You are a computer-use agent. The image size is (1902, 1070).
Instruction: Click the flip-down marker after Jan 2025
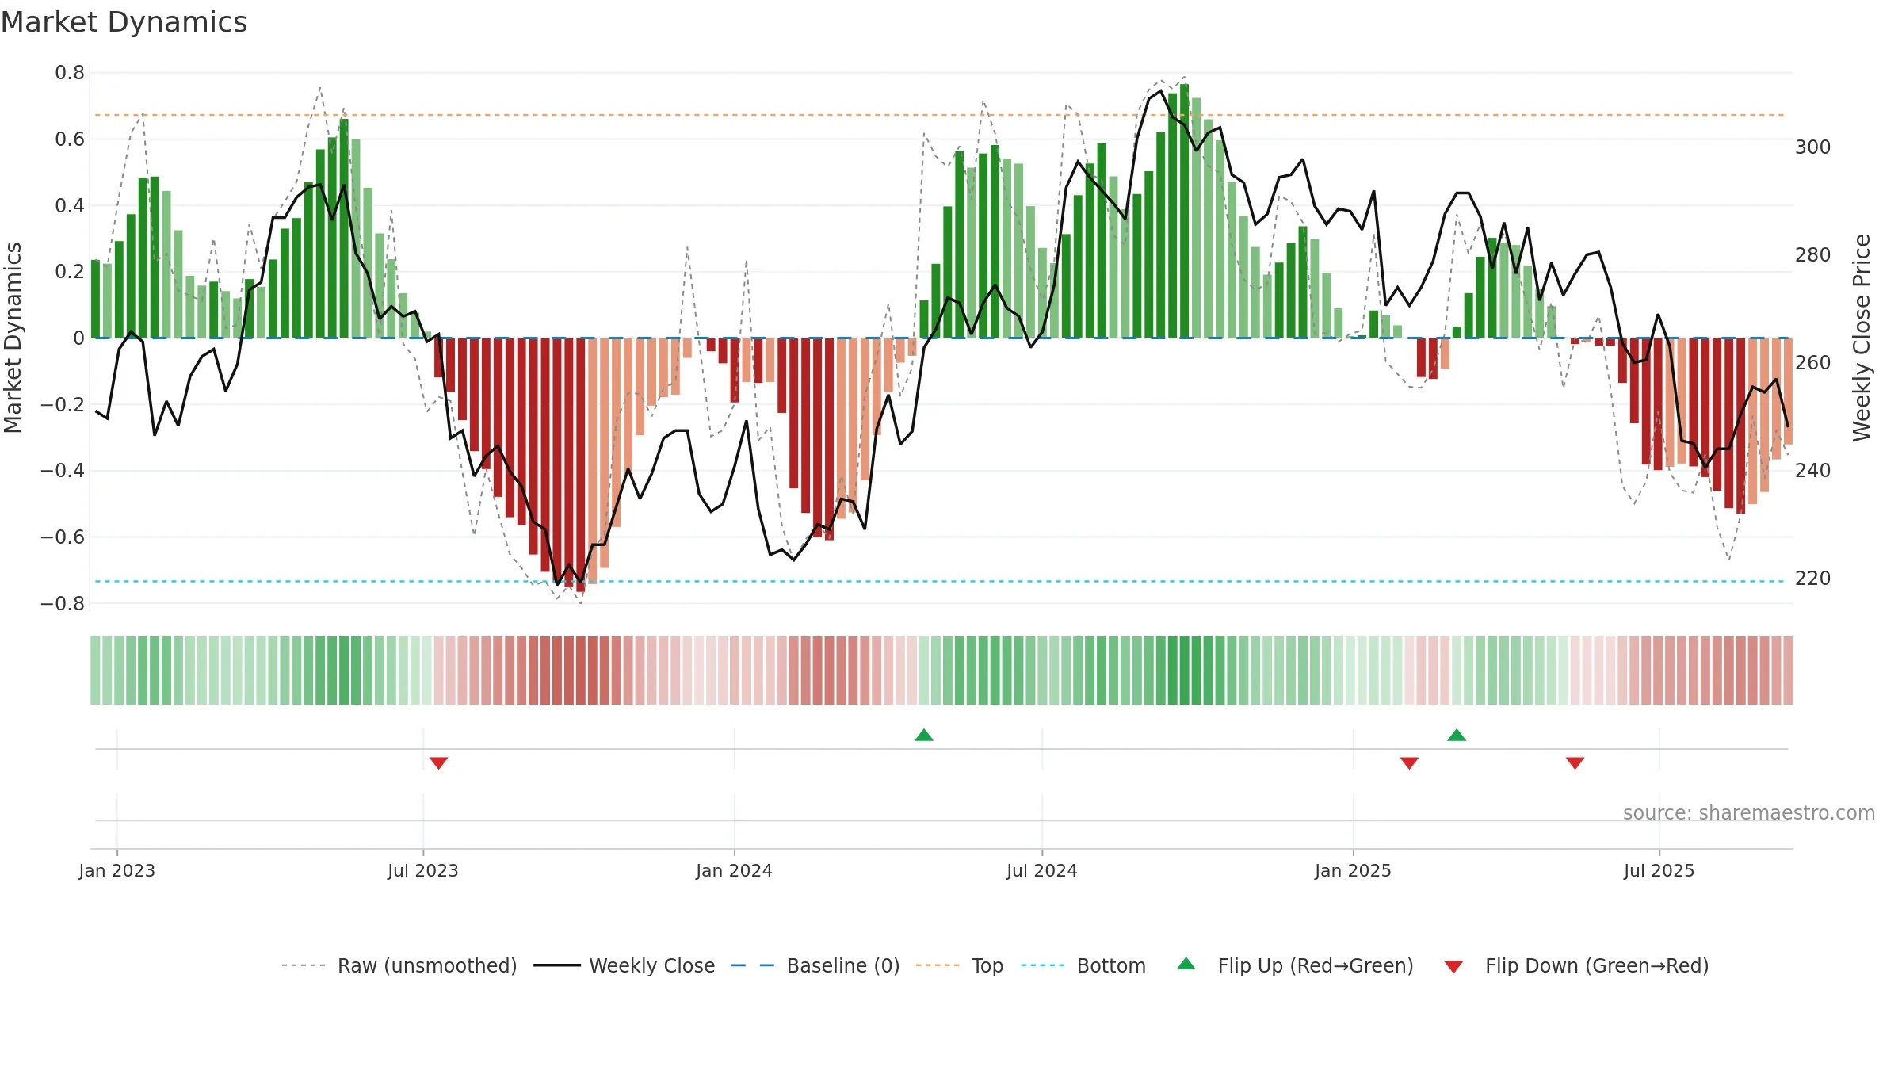[x=1409, y=762]
